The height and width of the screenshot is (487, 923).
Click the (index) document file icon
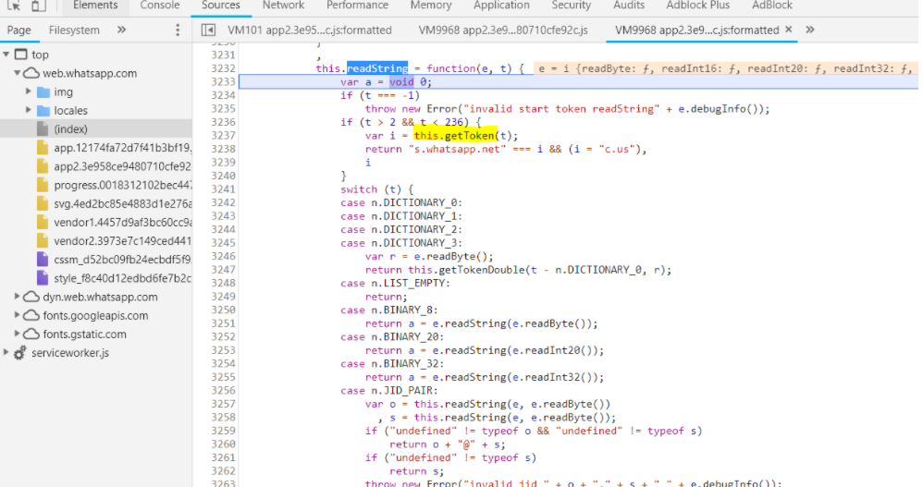click(43, 128)
